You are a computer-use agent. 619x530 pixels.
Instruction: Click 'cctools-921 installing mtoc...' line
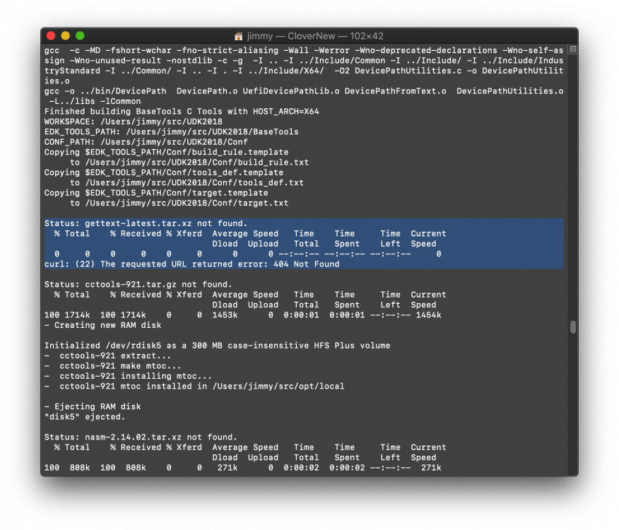click(128, 377)
